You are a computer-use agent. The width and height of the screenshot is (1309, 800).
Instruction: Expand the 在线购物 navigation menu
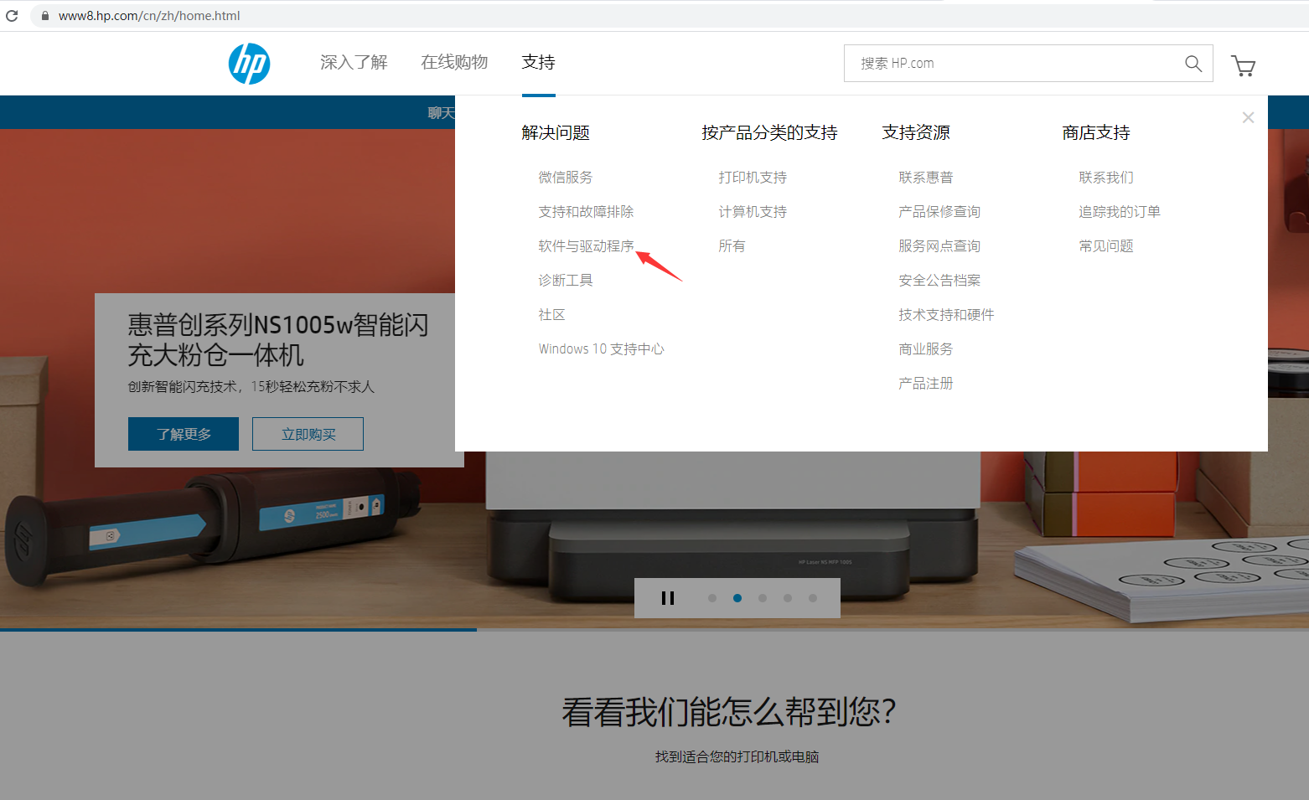[454, 62]
